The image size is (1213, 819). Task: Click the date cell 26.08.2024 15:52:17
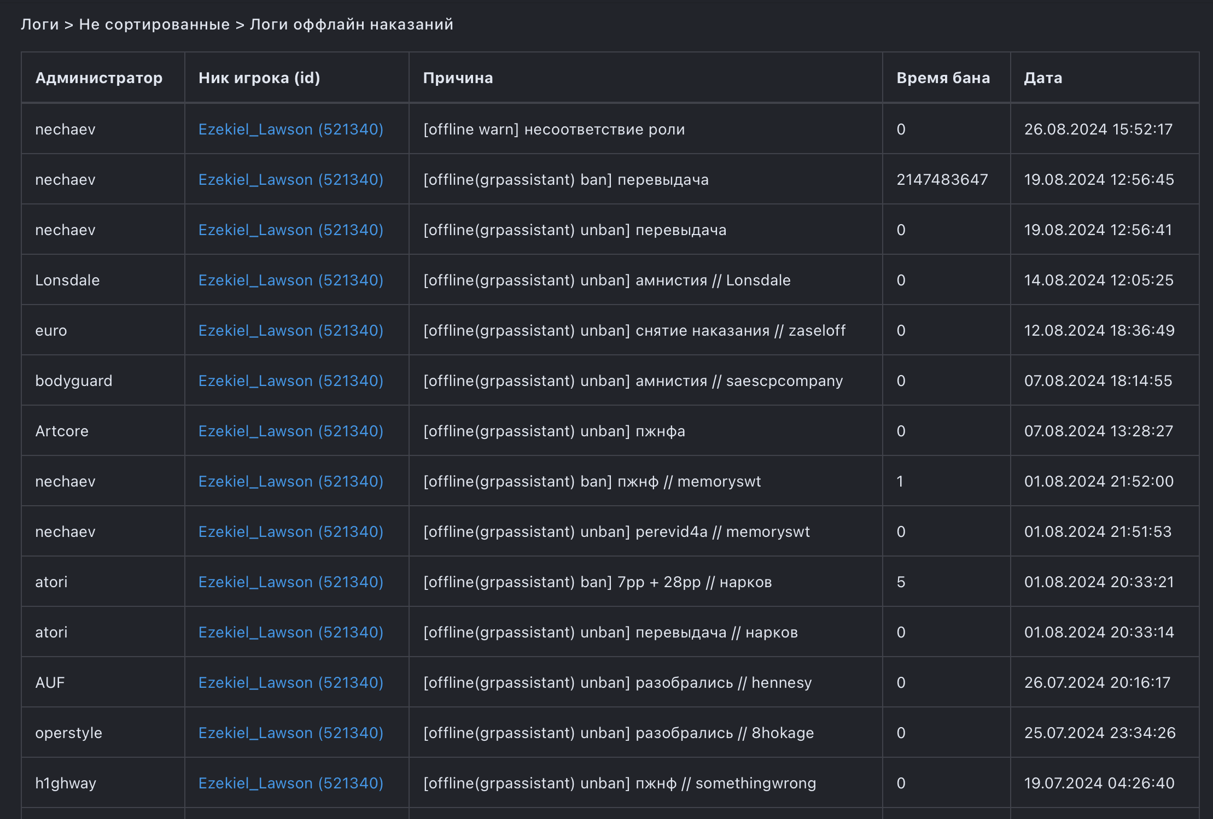1098,130
